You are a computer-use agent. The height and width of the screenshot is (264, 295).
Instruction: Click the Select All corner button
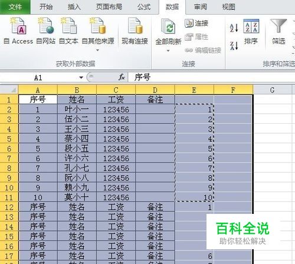(x=9, y=90)
